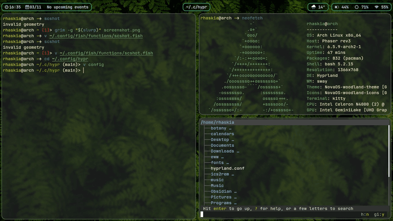Image resolution: width=393 pixels, height=221 pixels.
Task: Toggle the hidden files flag h:n
Action: click(365, 214)
